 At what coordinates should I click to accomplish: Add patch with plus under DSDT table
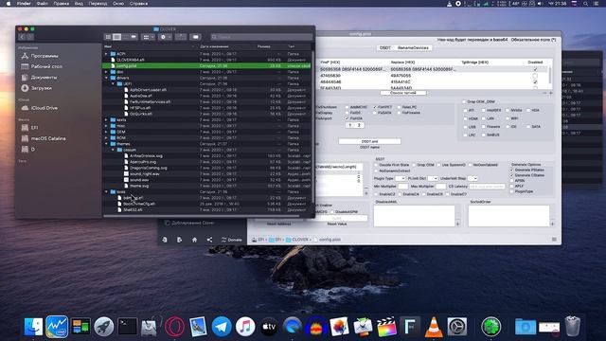coord(551,93)
